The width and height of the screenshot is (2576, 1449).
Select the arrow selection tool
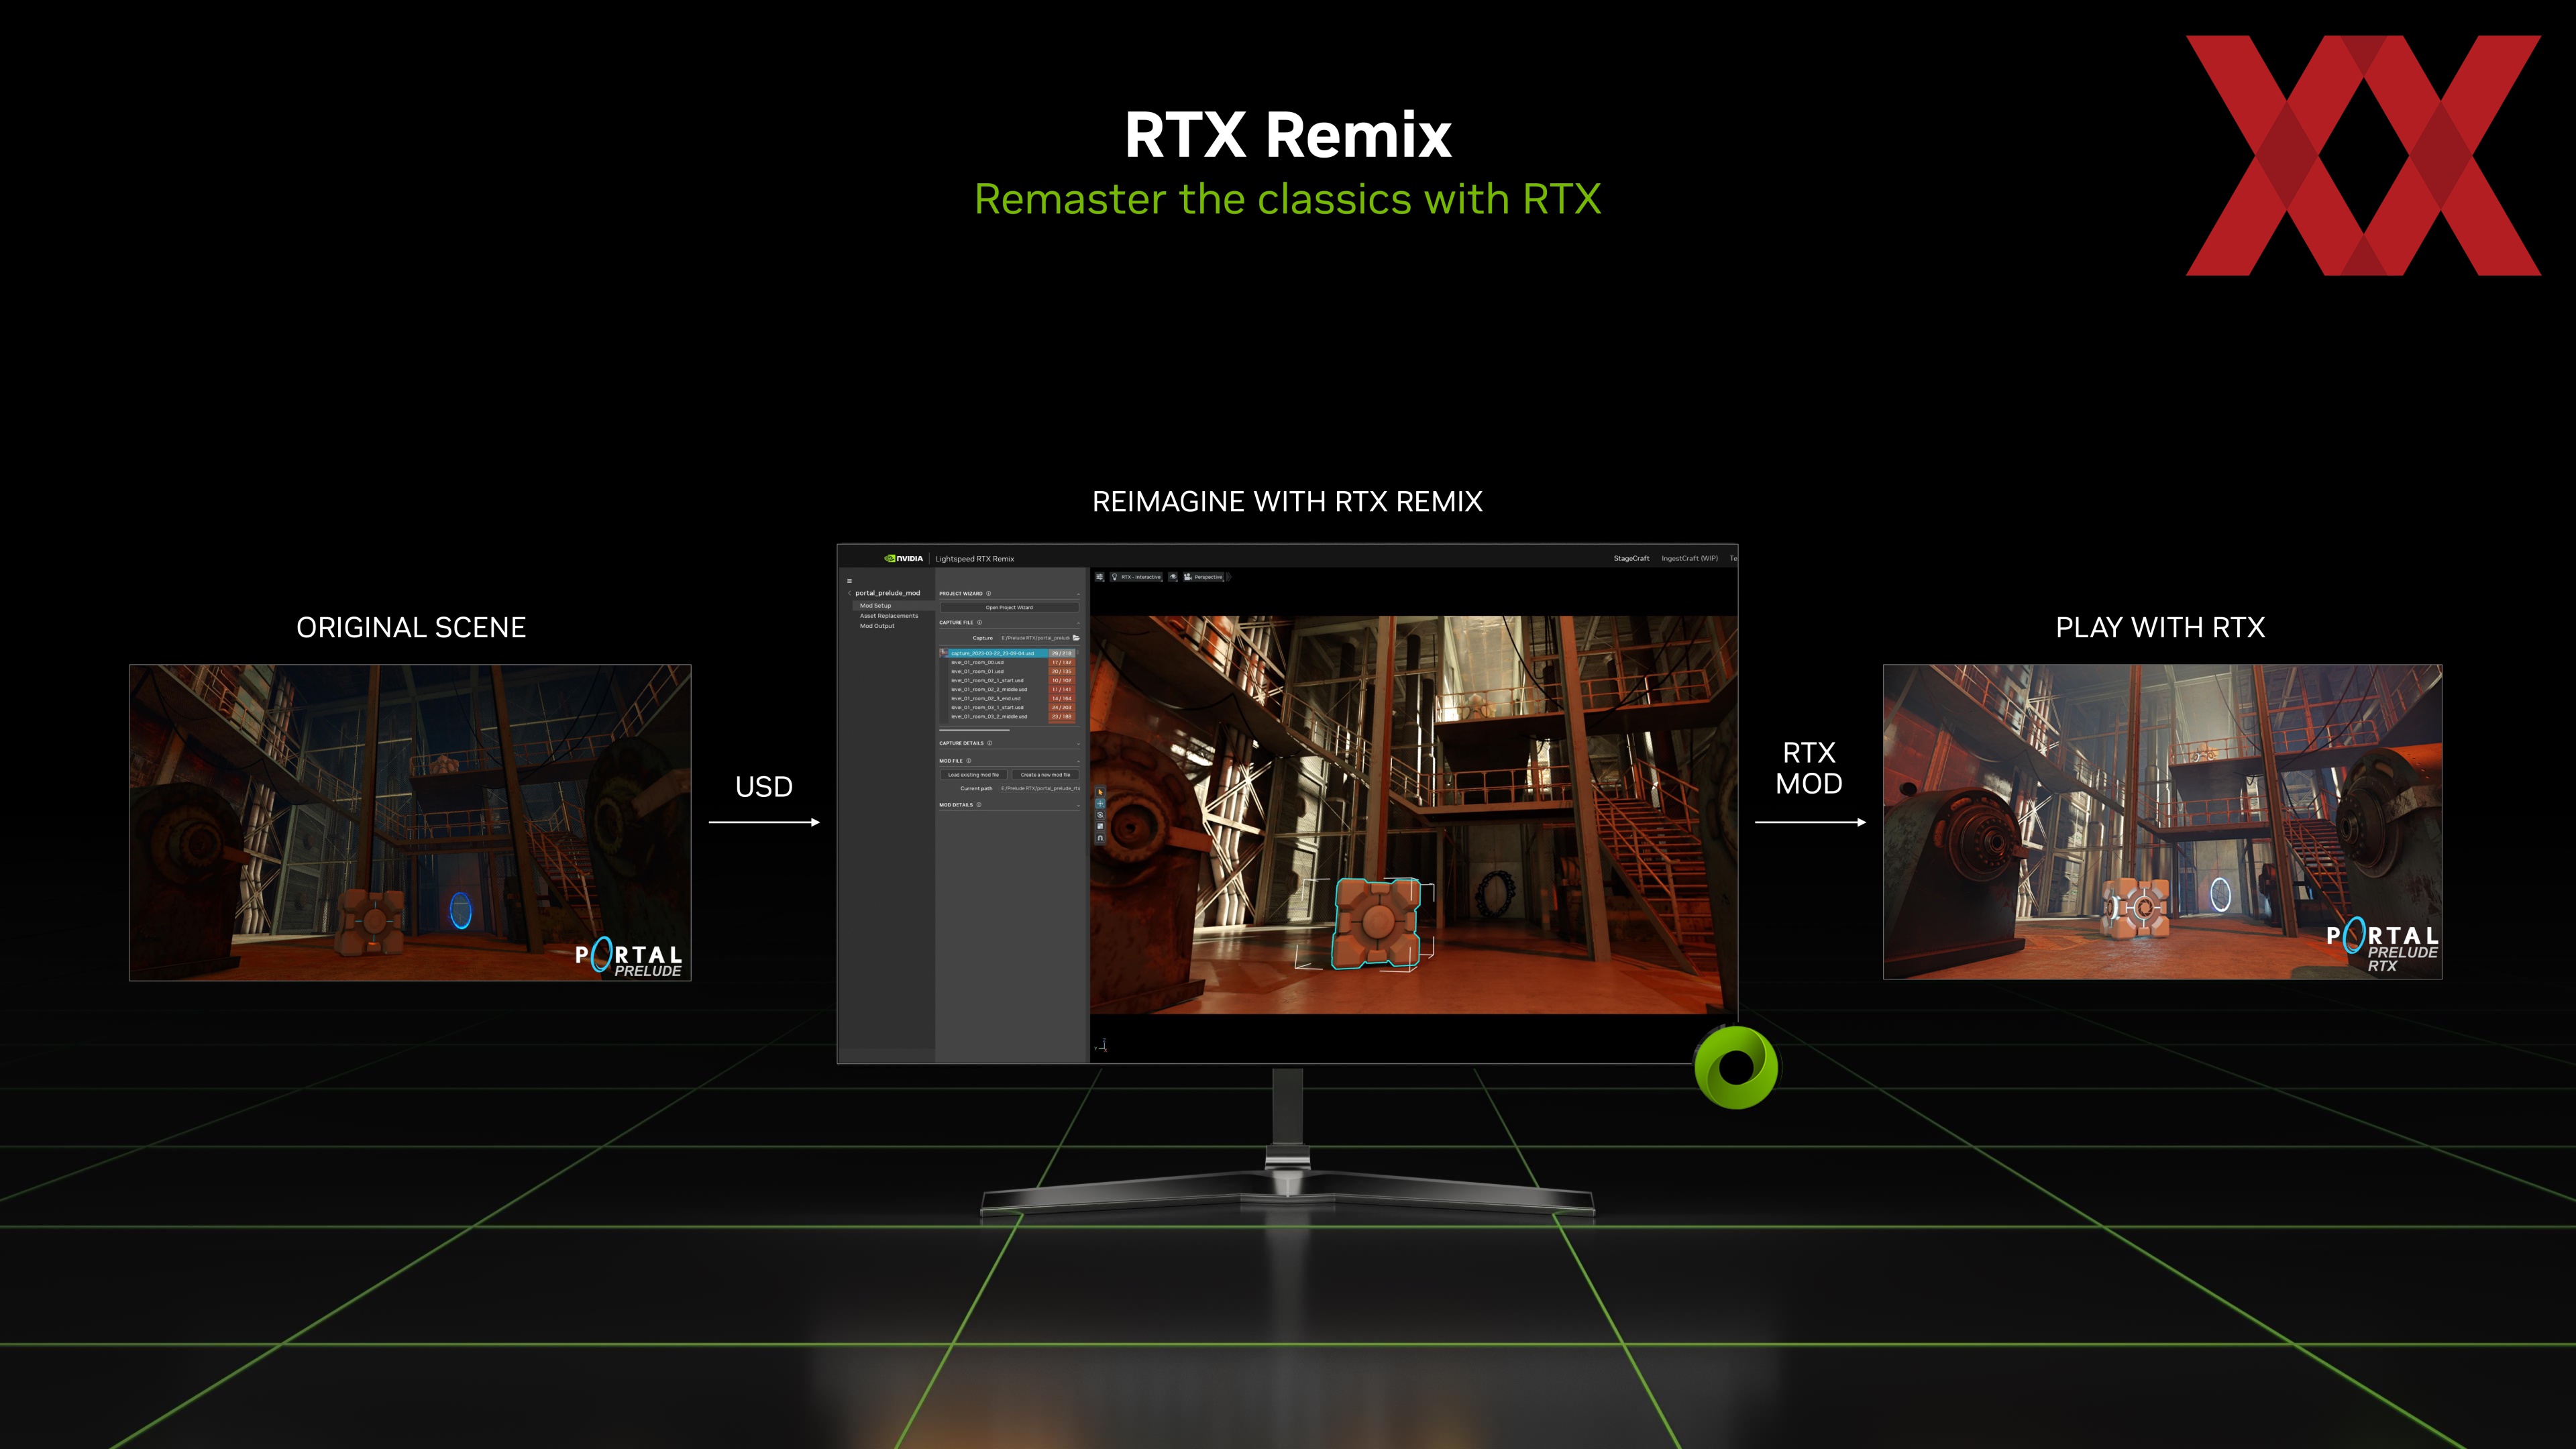click(x=1100, y=792)
